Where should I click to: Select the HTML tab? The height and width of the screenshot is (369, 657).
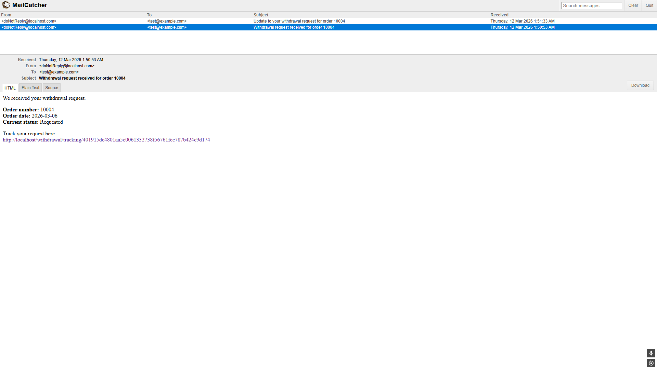coord(10,88)
